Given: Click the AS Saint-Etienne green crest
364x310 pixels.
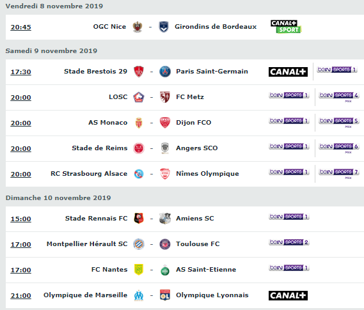Looking at the screenshot, I should [165, 270].
